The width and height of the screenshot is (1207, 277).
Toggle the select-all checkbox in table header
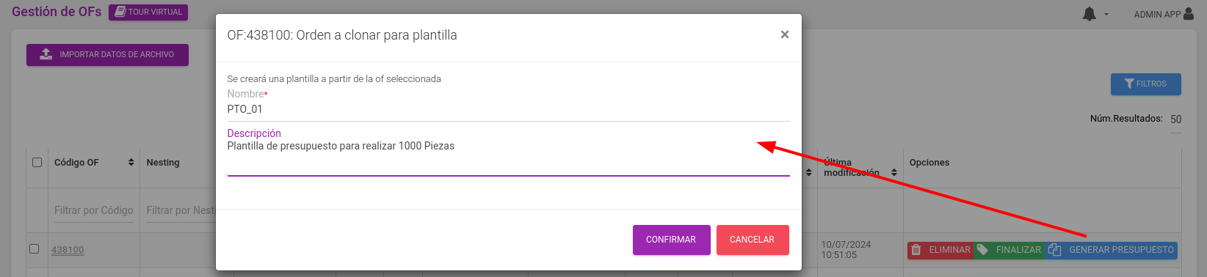click(37, 163)
